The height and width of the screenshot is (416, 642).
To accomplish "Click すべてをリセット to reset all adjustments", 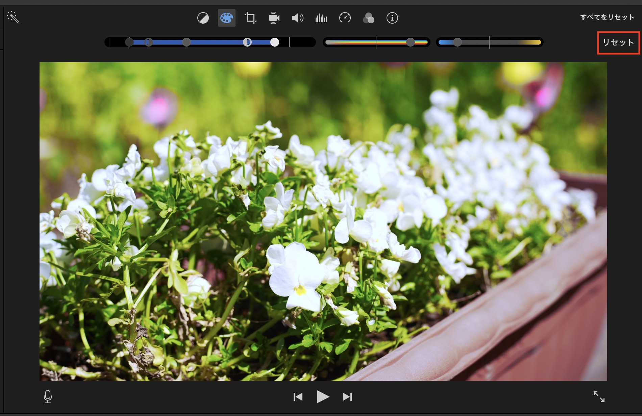I will tap(607, 17).
